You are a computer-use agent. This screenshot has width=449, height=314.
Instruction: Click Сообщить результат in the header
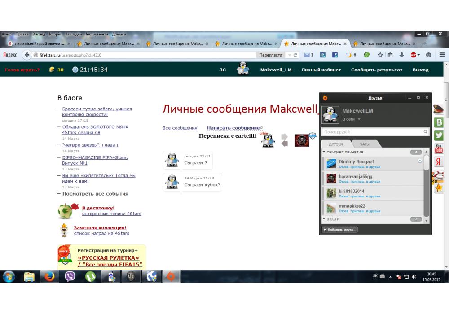(x=377, y=70)
